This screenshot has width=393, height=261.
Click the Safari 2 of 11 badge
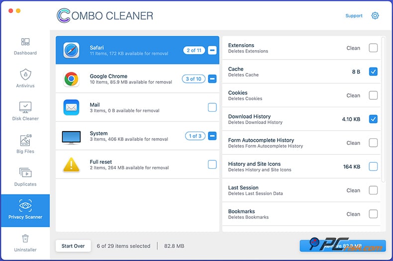tap(194, 50)
